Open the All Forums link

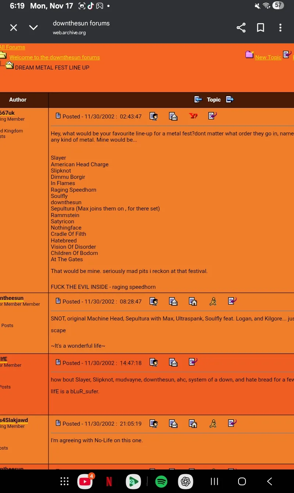[12, 47]
